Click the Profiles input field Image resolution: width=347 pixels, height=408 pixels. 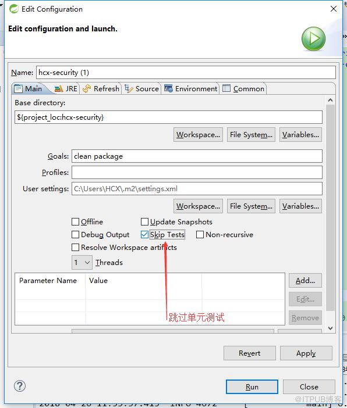(197, 172)
